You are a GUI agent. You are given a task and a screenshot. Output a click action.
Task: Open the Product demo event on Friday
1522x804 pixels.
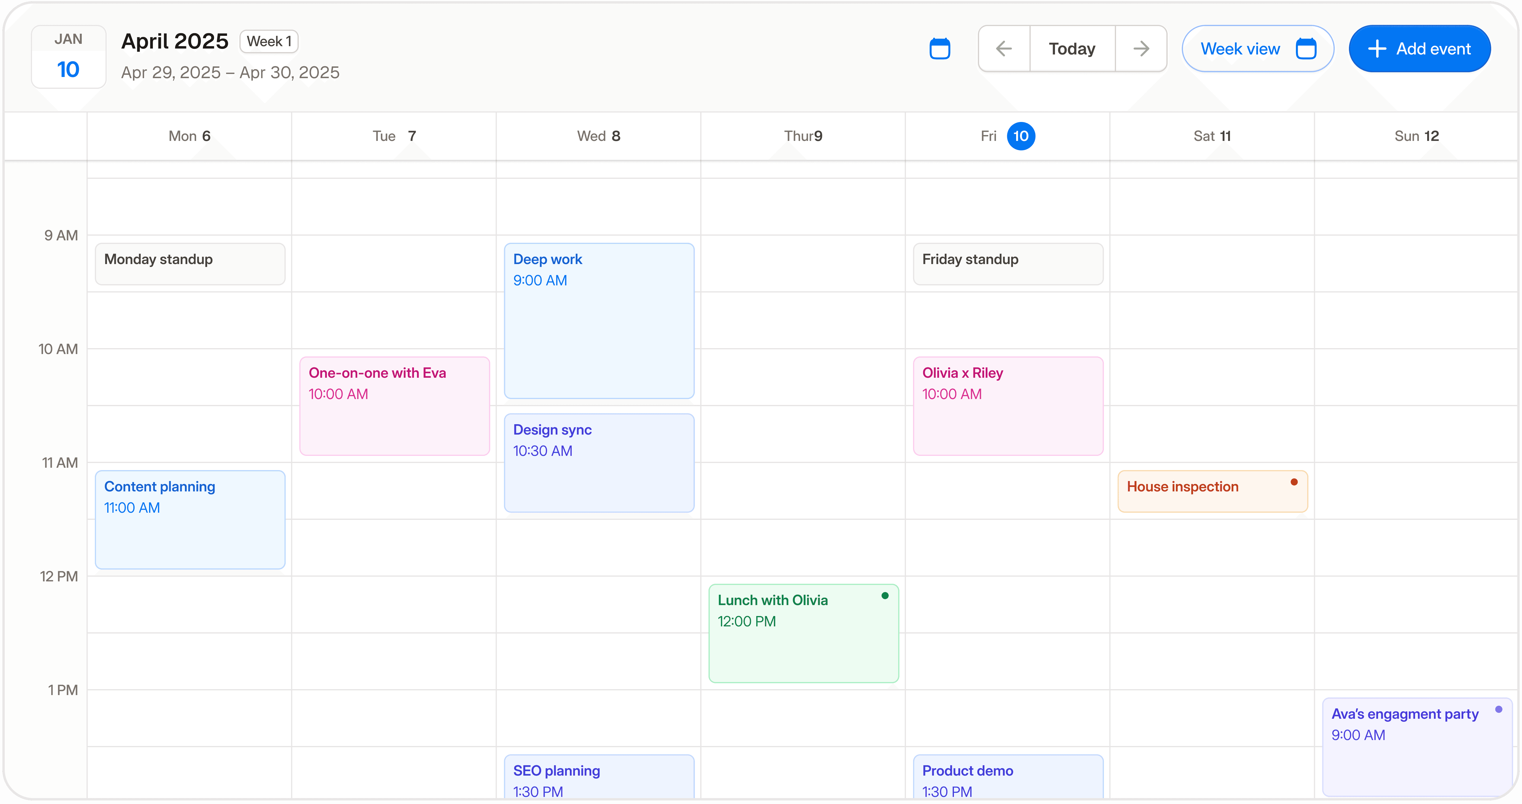[1007, 776]
